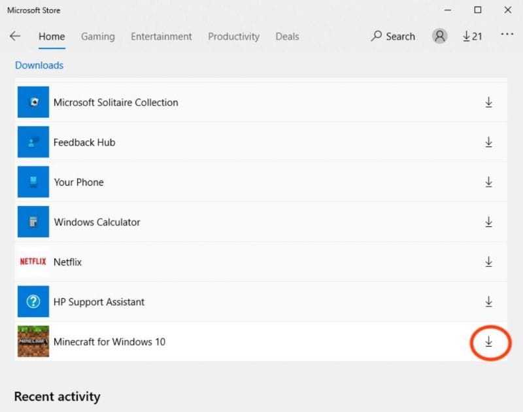Image resolution: width=523 pixels, height=412 pixels.
Task: Click the account profile icon
Action: [x=439, y=36]
